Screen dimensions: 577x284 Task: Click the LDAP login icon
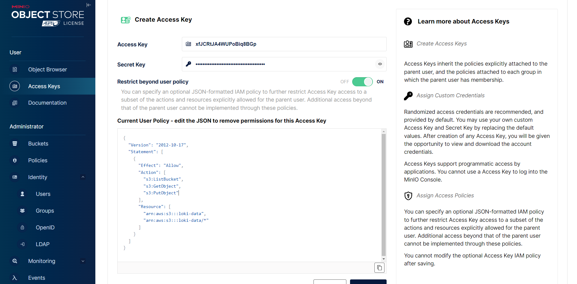coord(22,244)
